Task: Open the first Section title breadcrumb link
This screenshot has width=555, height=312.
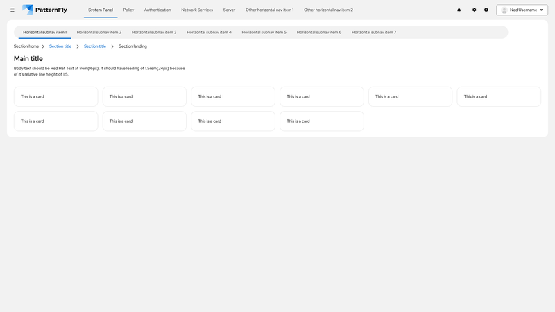Action: click(x=60, y=46)
